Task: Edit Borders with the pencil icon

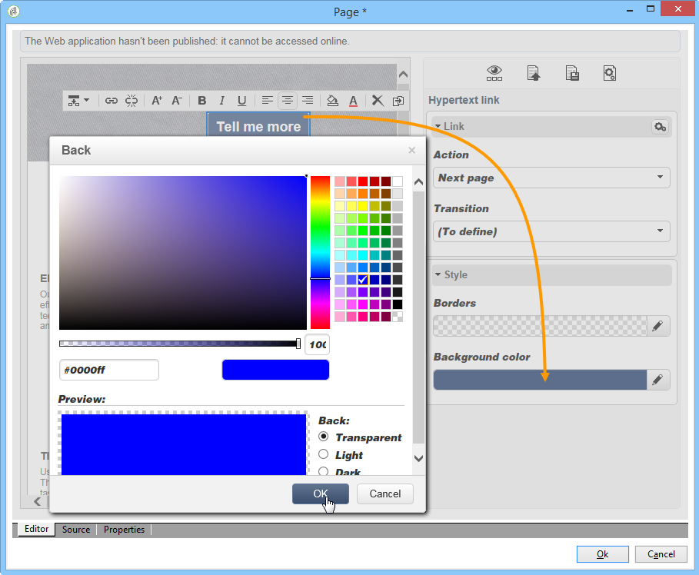Action: (657, 326)
